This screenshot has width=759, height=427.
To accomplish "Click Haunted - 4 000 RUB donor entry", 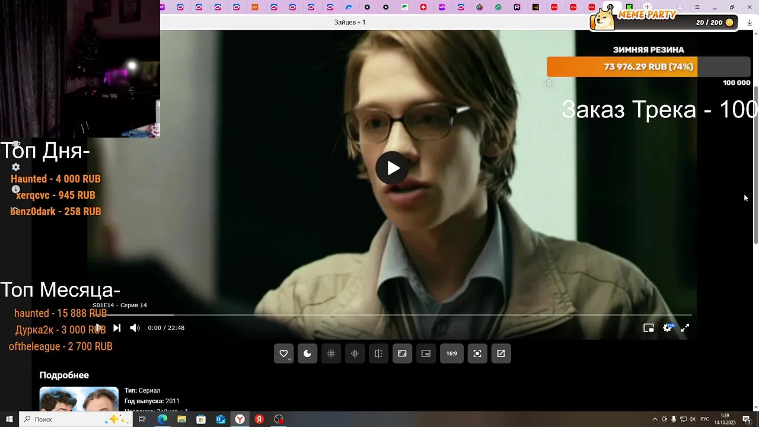I will point(56,179).
